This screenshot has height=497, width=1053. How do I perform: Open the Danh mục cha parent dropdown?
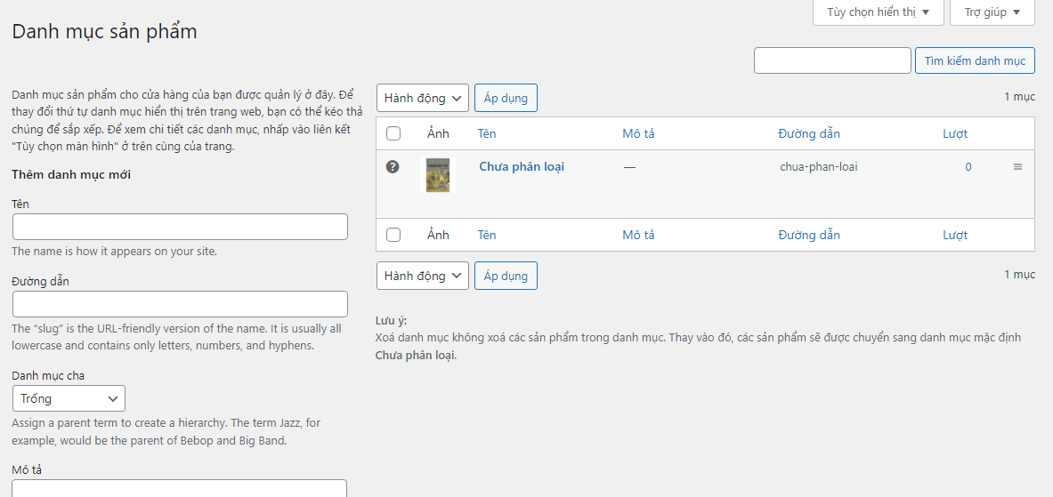(x=69, y=398)
